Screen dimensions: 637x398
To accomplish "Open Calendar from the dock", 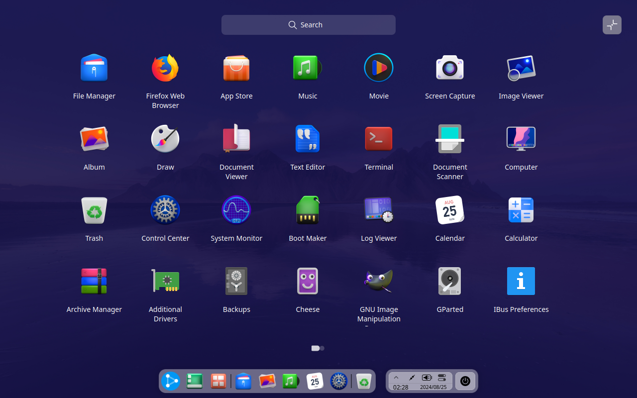I will [315, 382].
